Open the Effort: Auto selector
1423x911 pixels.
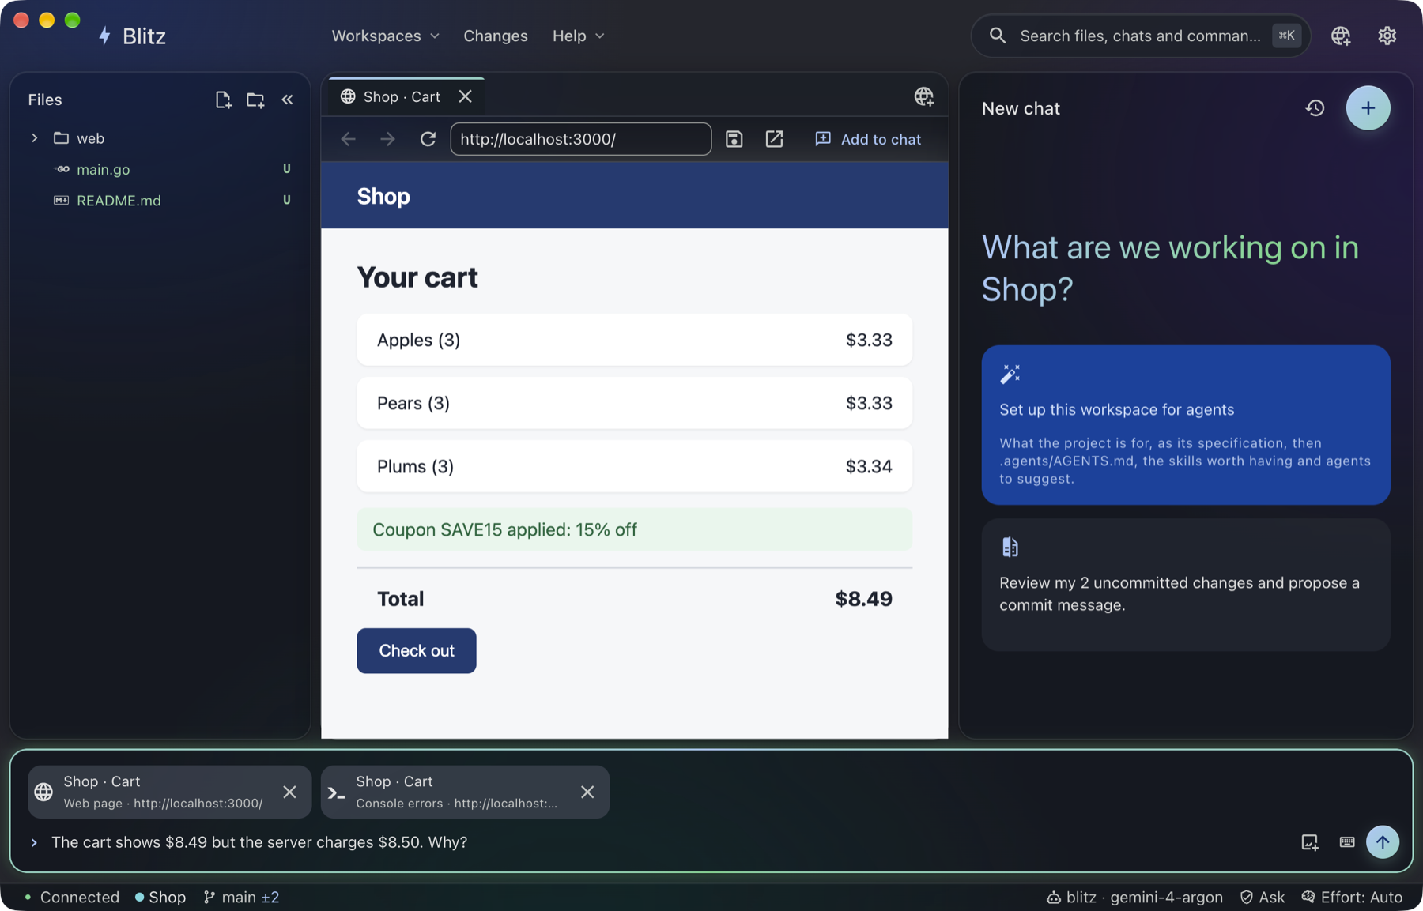(1352, 897)
